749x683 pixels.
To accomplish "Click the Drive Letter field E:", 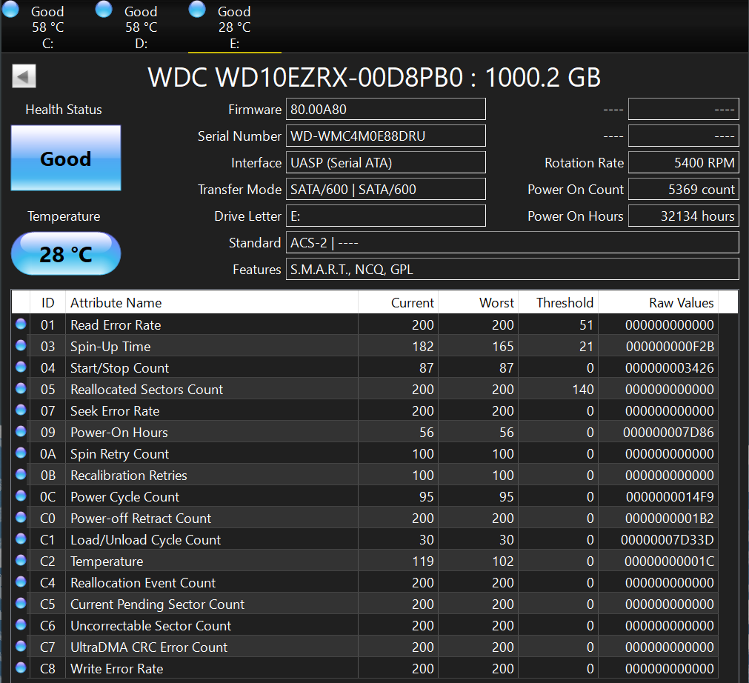I will pos(385,216).
